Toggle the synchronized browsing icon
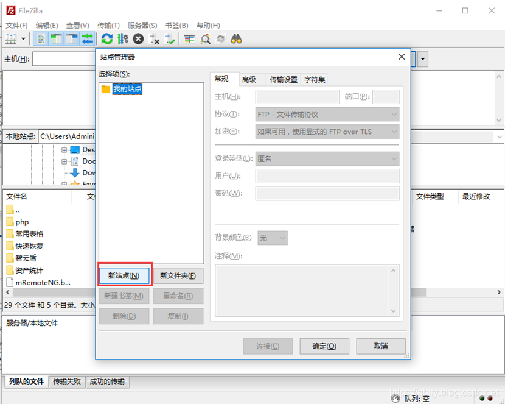 221,40
